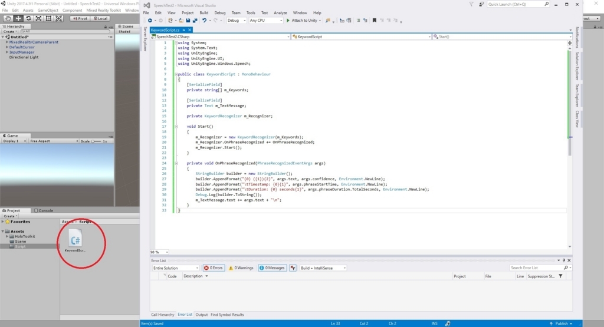Click the Open File icon in Visual Studio
The height and width of the screenshot is (327, 604).
click(180, 21)
